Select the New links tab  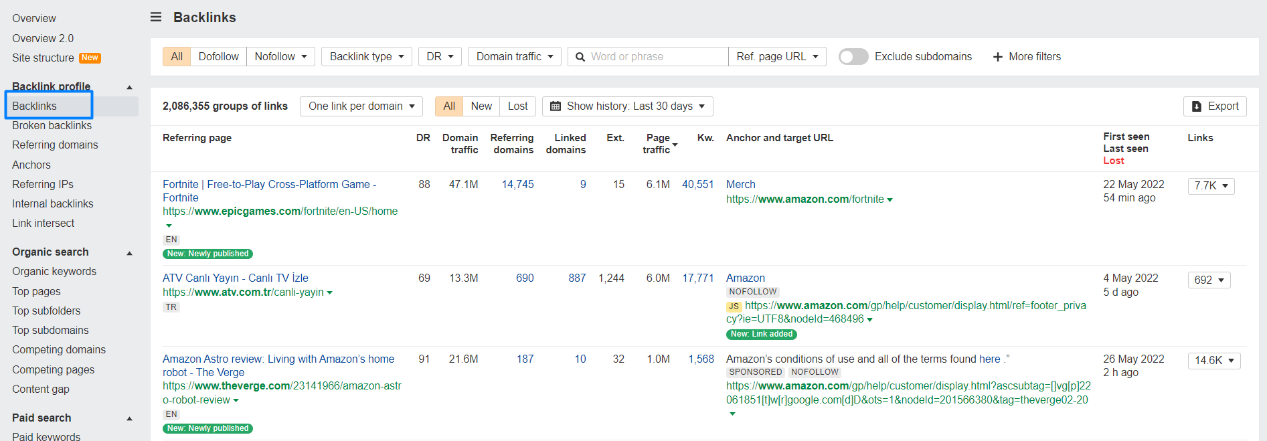coord(481,106)
